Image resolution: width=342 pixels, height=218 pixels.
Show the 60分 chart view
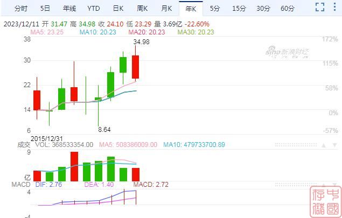pyautogui.click(x=288, y=8)
